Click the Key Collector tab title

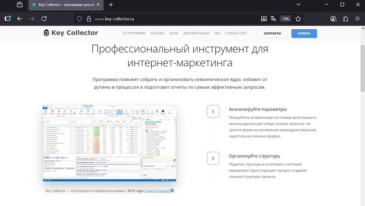(67, 5)
